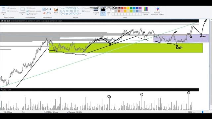
Task: Choose the Left arrow shape
Action: click(75, 11)
